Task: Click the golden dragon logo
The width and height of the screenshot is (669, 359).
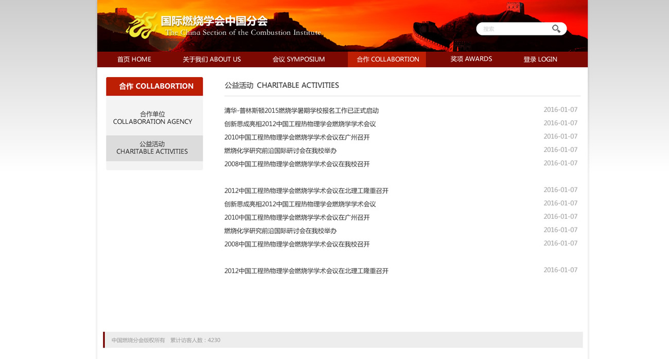Action: (x=142, y=25)
